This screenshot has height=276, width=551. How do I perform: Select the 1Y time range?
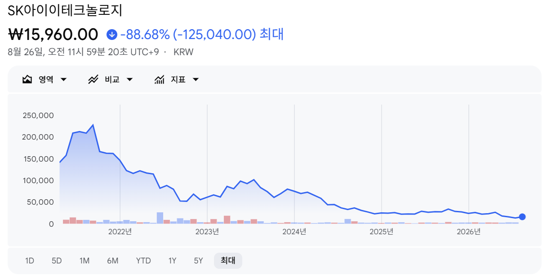(173, 261)
